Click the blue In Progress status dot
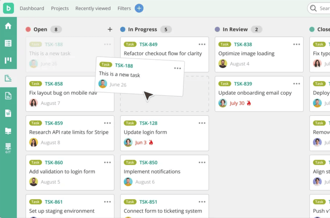The height and width of the screenshot is (218, 330). [123, 30]
